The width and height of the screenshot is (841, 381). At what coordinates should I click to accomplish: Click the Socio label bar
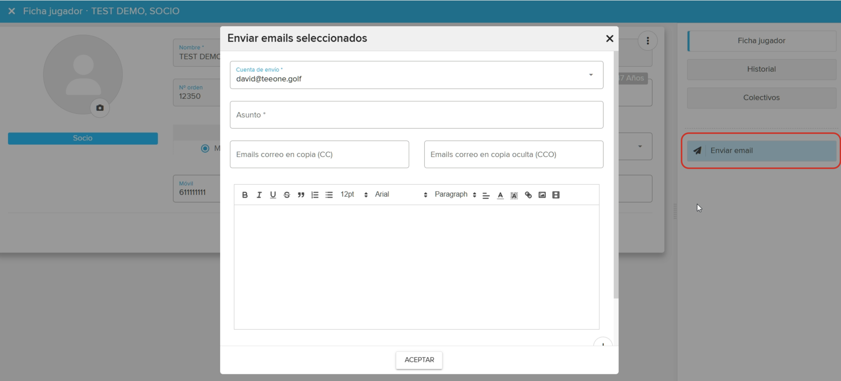click(83, 138)
